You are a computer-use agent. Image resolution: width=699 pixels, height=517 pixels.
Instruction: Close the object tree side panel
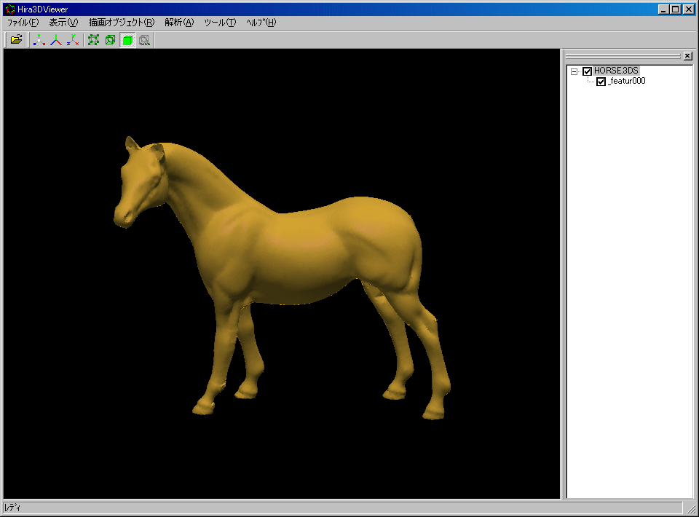point(687,56)
